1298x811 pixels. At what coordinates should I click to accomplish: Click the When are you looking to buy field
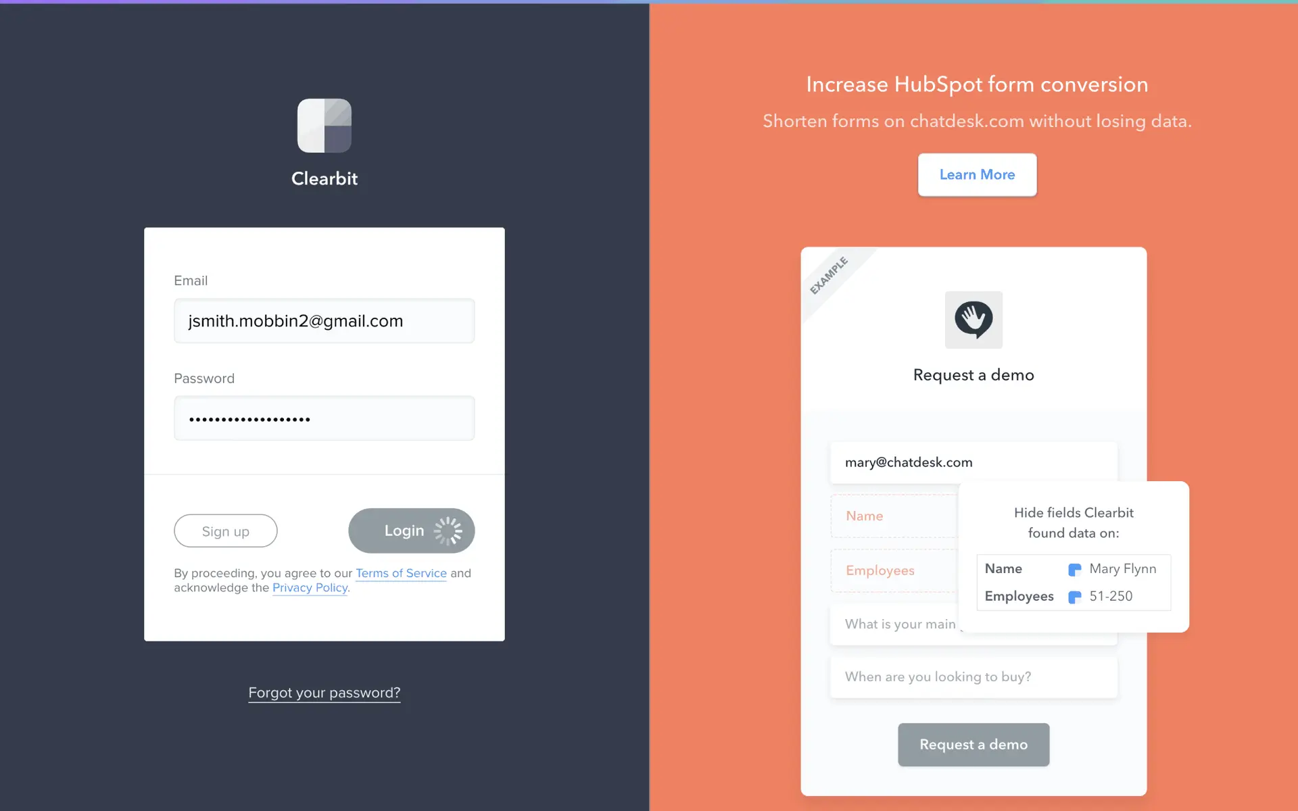pyautogui.click(x=973, y=677)
